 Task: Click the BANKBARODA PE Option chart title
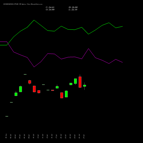[23, 4]
